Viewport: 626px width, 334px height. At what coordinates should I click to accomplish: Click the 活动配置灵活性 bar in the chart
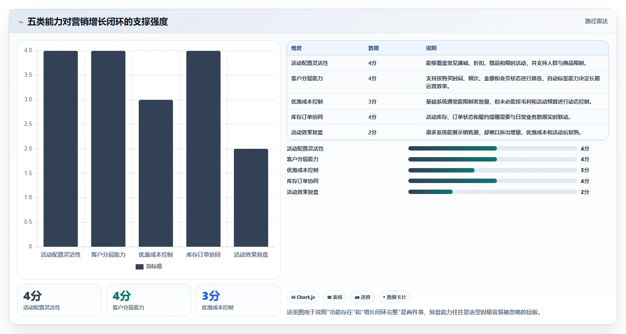click(61, 149)
